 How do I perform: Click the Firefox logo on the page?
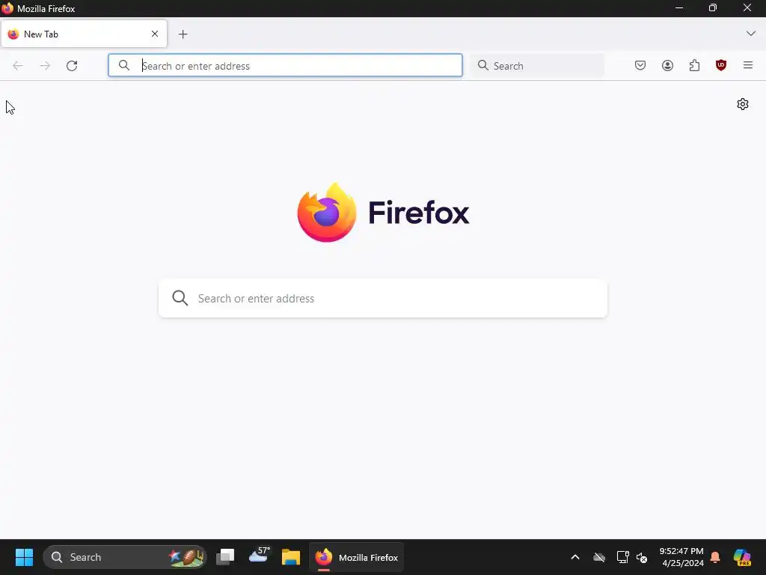[x=384, y=213]
